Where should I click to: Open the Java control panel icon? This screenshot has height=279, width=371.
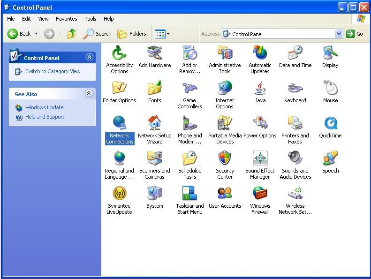[260, 89]
